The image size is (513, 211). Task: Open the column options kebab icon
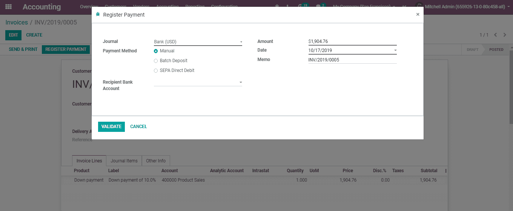point(446,171)
